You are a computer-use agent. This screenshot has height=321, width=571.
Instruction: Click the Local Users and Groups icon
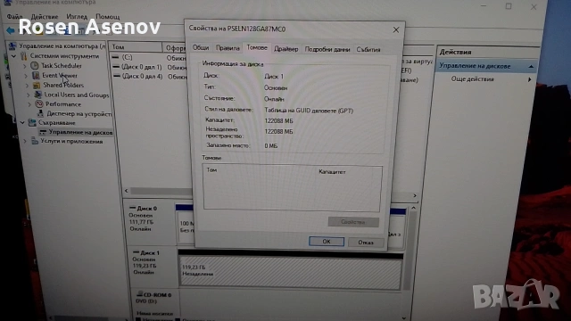pos(37,95)
